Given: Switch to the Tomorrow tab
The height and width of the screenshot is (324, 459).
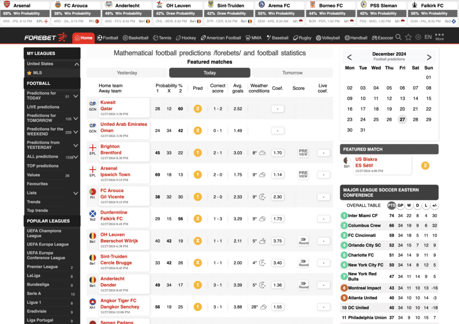Looking at the screenshot, I should click(x=292, y=73).
